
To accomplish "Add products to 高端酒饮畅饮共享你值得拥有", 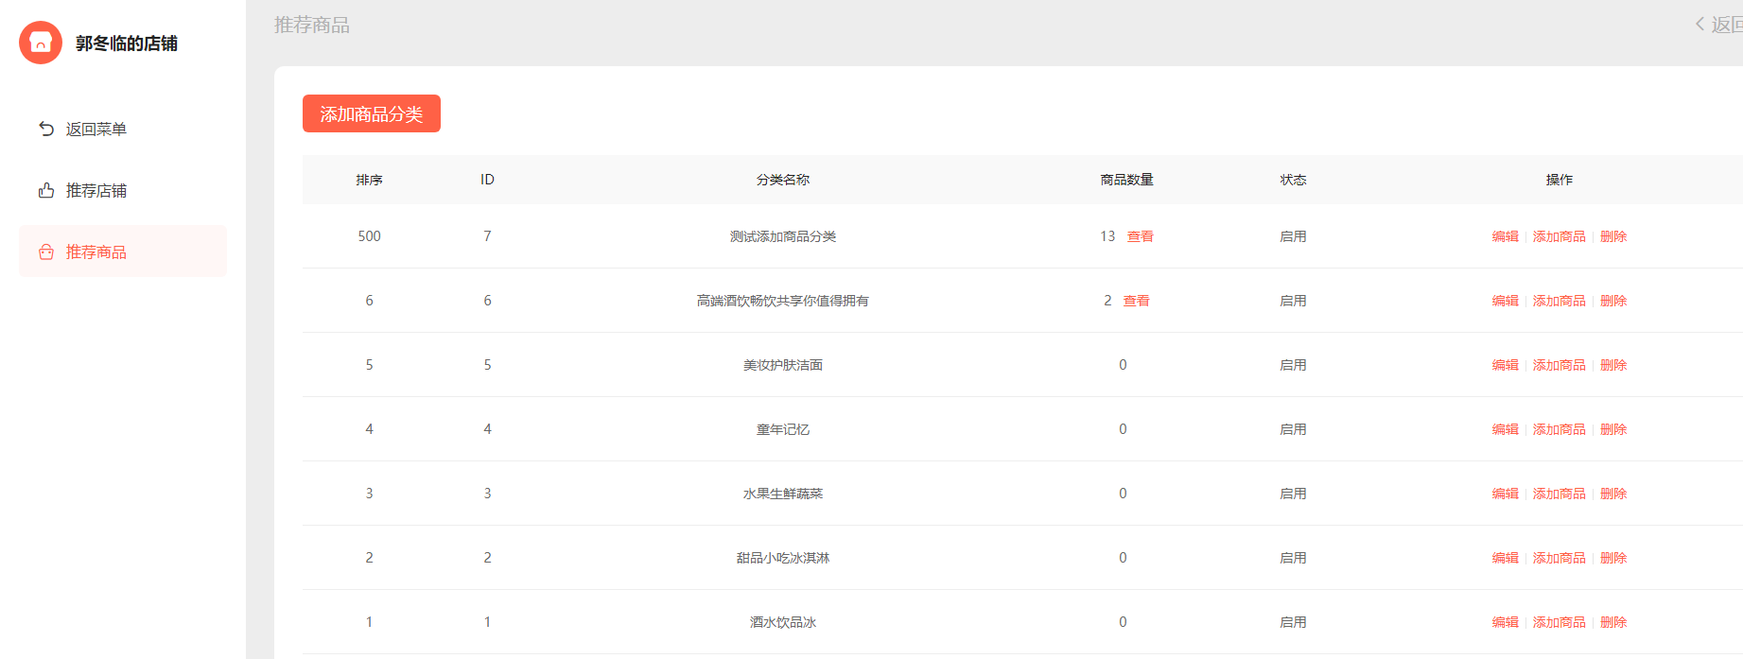I will [1560, 301].
